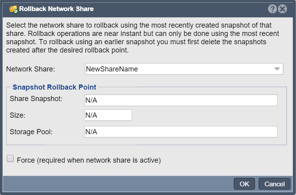The image size is (296, 195).
Task: Open the Network Share dropdown arrow
Action: [x=277, y=69]
